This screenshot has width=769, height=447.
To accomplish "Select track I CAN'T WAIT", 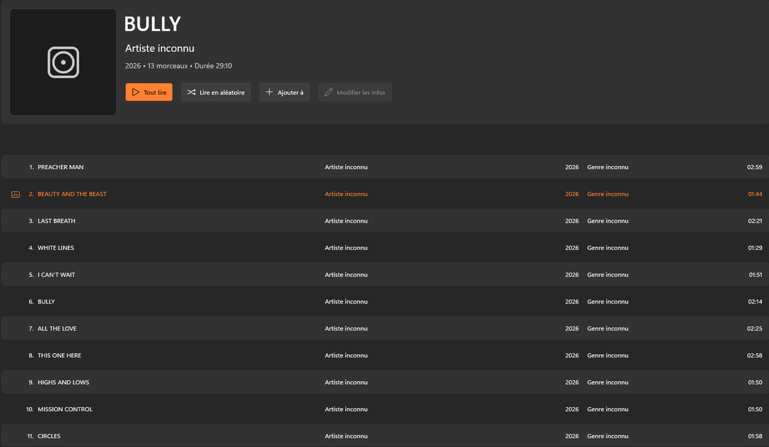I will 384,275.
